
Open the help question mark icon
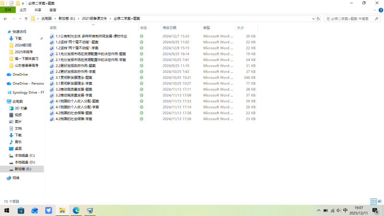pyautogui.click(x=380, y=10)
